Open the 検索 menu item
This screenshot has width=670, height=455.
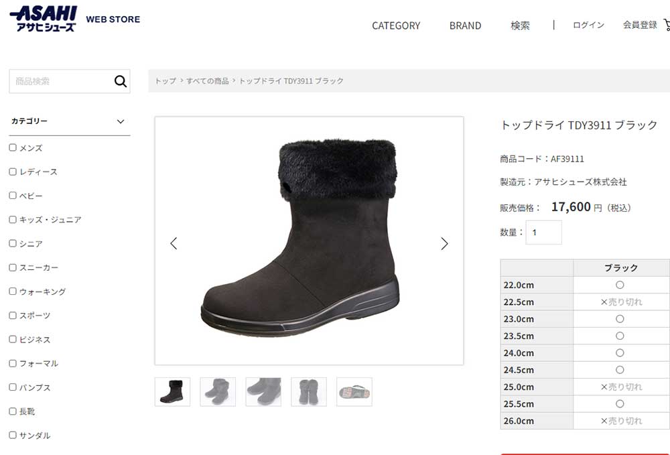pos(520,25)
